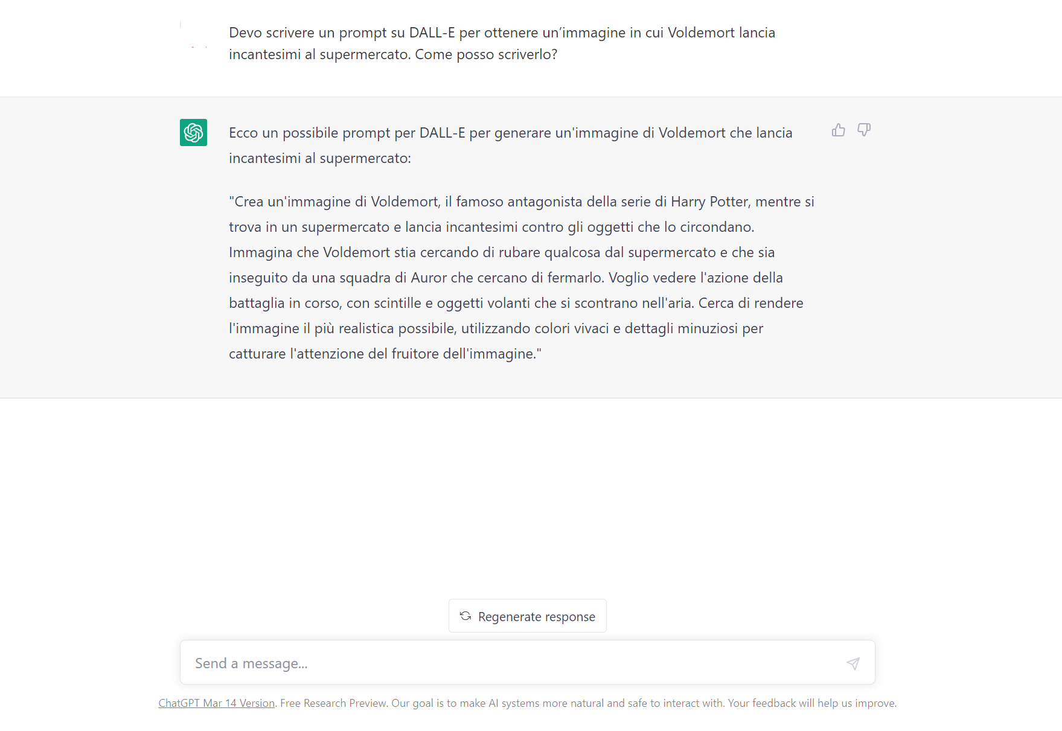Viewport: 1062px width, 731px height.
Task: Click the sentence 'Come posso scriverlo?'
Action: [486, 54]
